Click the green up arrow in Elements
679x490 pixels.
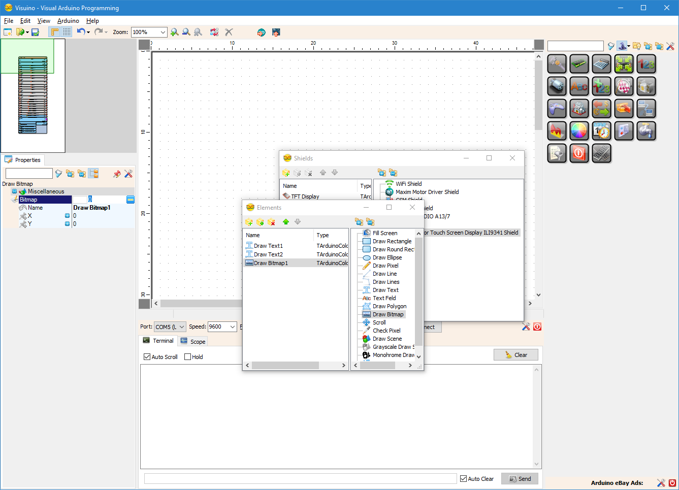(x=286, y=222)
